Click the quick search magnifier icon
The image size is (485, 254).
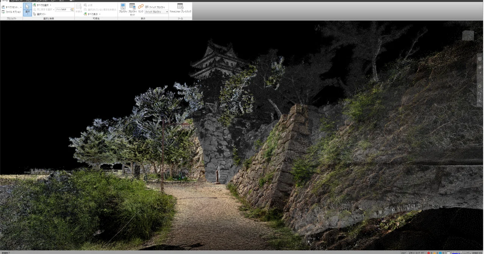(x=72, y=9)
